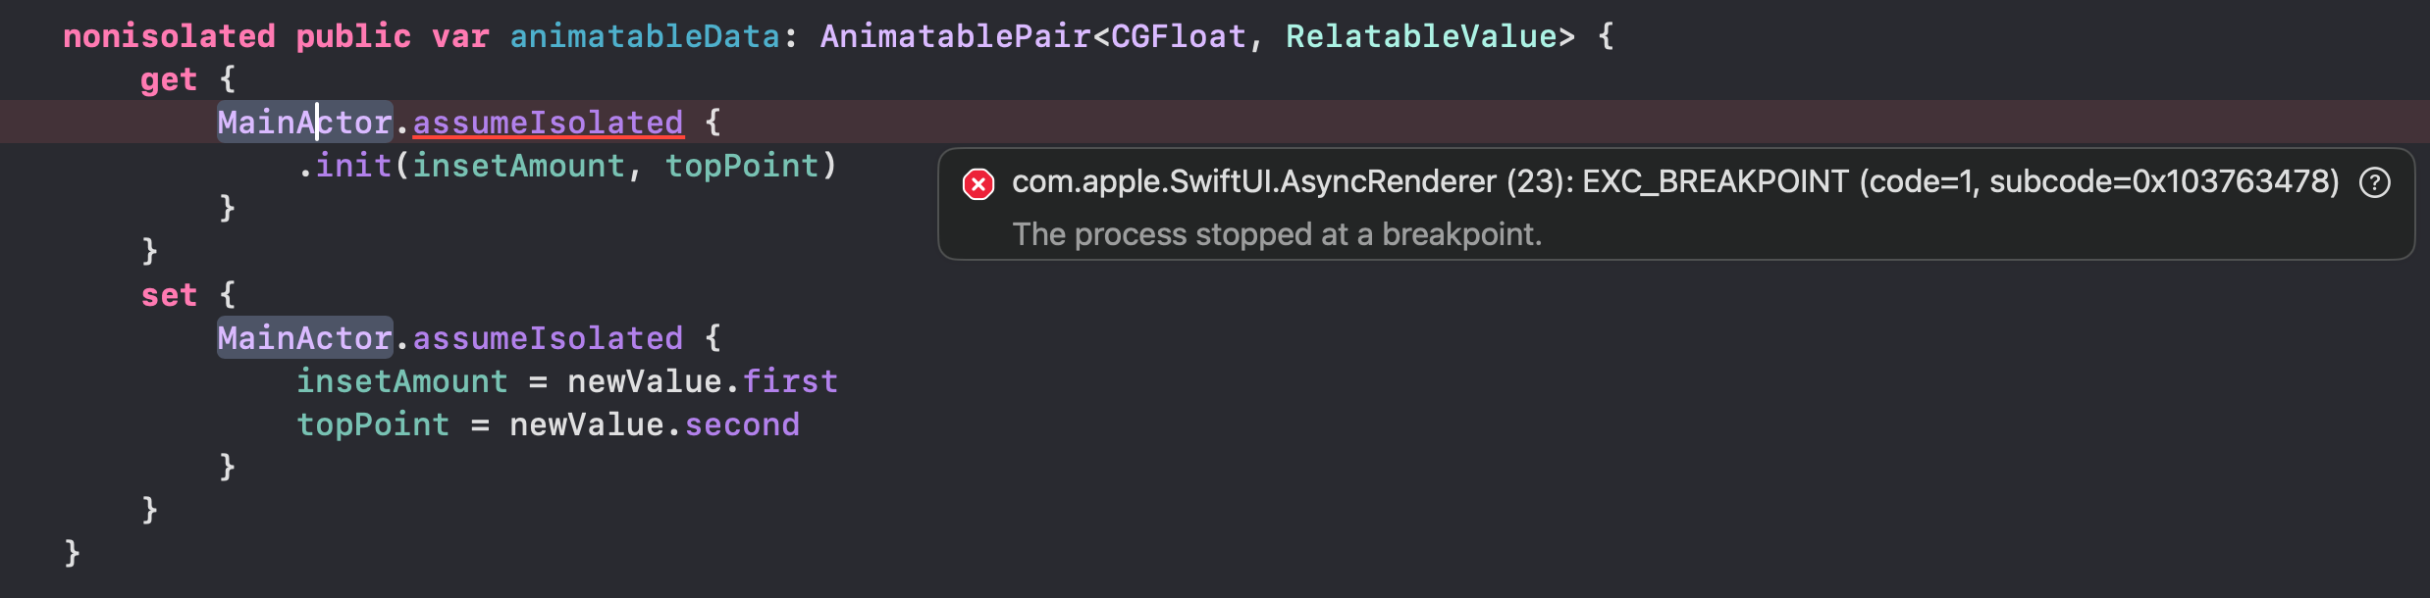Click the red error icon in breakpoint banner
2430x598 pixels.
point(978,183)
